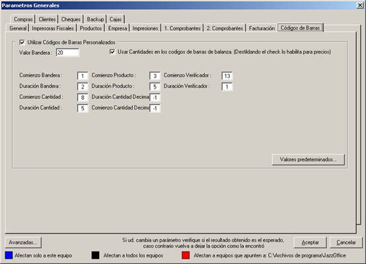This screenshot has width=366, height=264.
Task: Click the Comienzo Verificador field
Action: (x=227, y=76)
